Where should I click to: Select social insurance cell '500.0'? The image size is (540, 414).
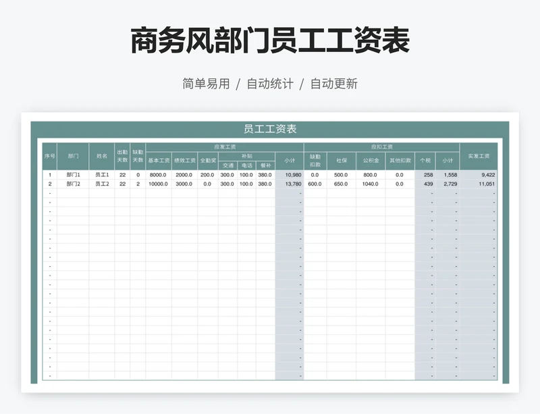tap(342, 175)
